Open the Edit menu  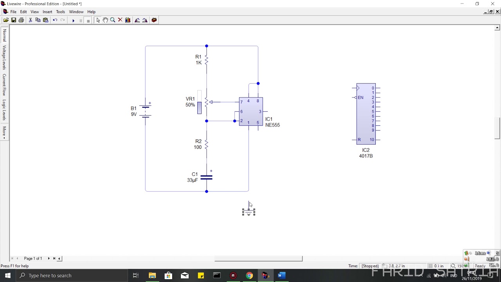pyautogui.click(x=23, y=12)
